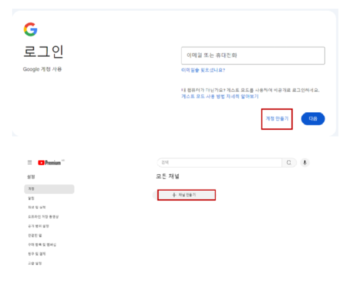This screenshot has width=354, height=306.
Task: Activate voice search microphone
Action: [305, 162]
